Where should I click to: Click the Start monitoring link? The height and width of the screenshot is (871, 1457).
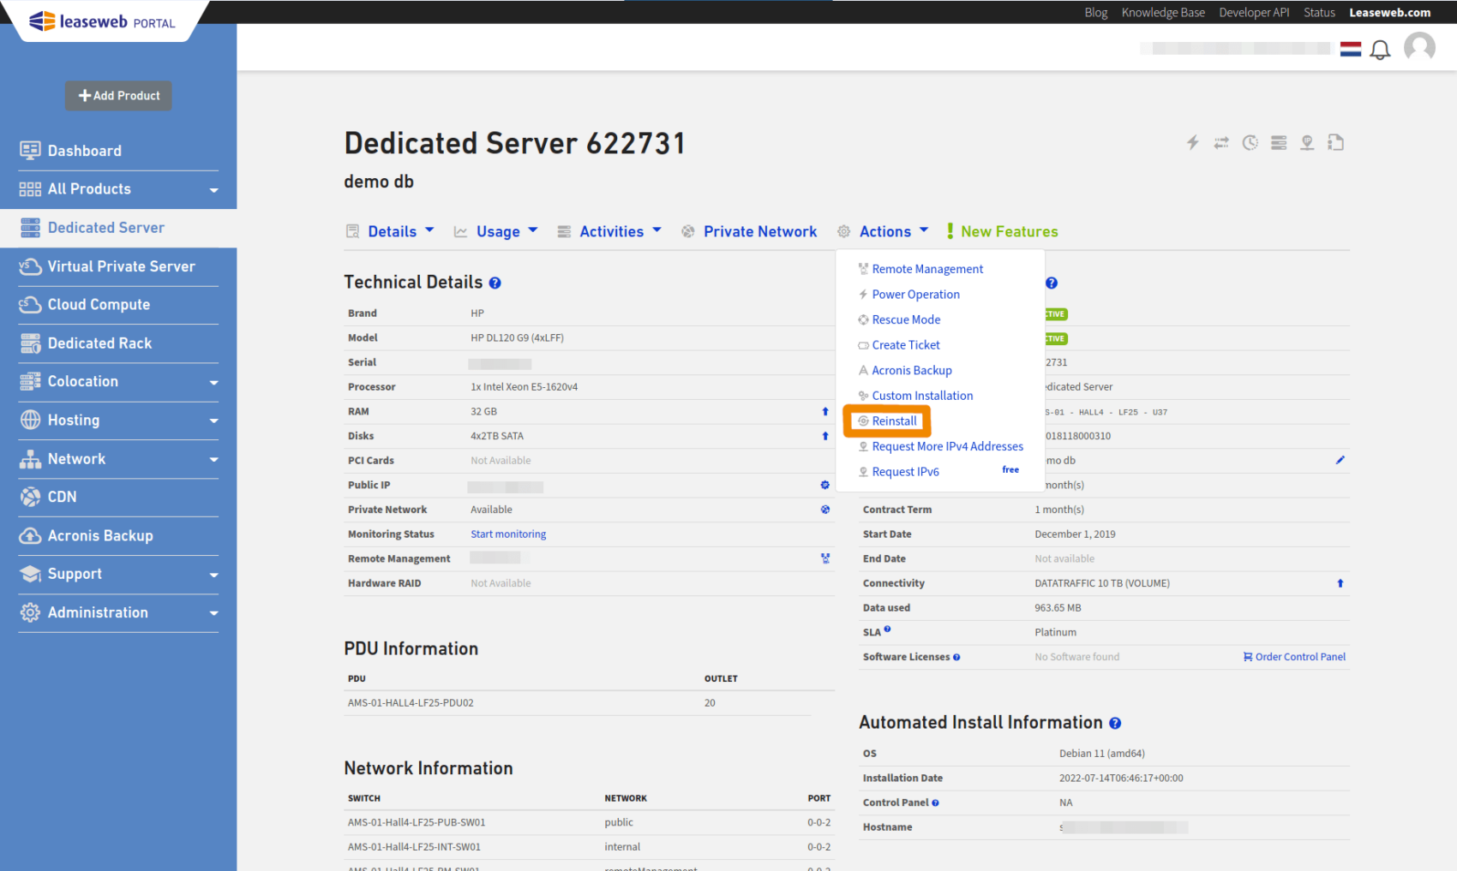pyautogui.click(x=507, y=534)
